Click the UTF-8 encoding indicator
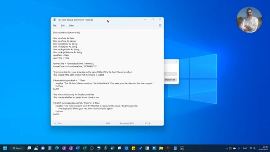 point(148,123)
